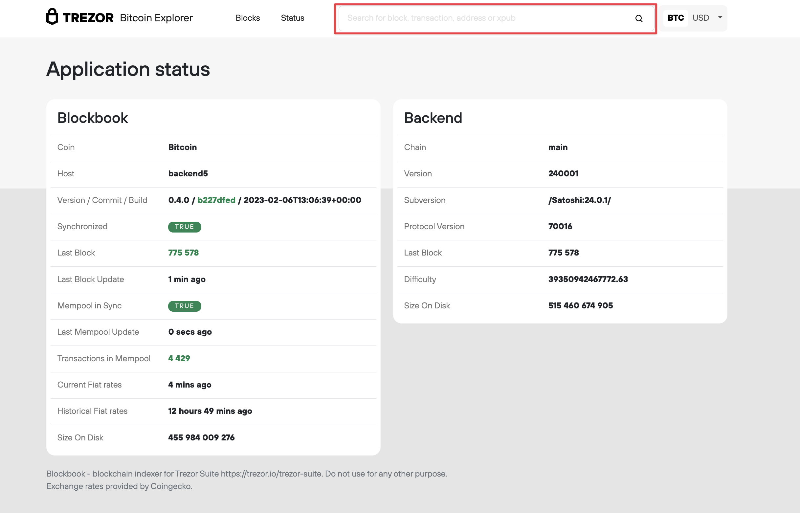Select the BTC currency toggle
This screenshot has width=800, height=513.
coord(676,18)
